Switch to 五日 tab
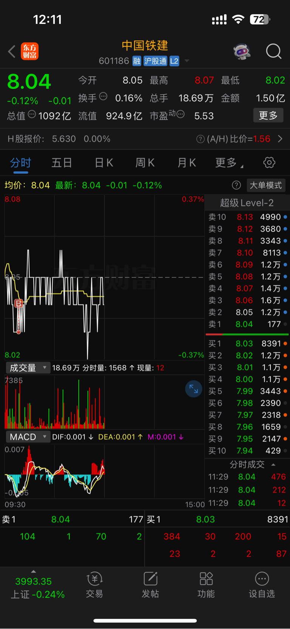The width and height of the screenshot is (290, 629). tap(62, 163)
